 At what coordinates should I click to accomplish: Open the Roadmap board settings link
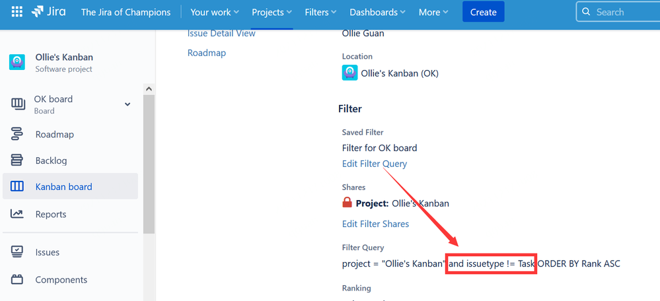(x=207, y=53)
